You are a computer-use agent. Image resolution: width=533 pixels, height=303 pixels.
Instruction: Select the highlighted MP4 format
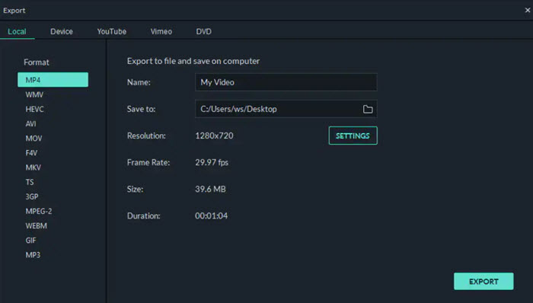[x=53, y=79]
